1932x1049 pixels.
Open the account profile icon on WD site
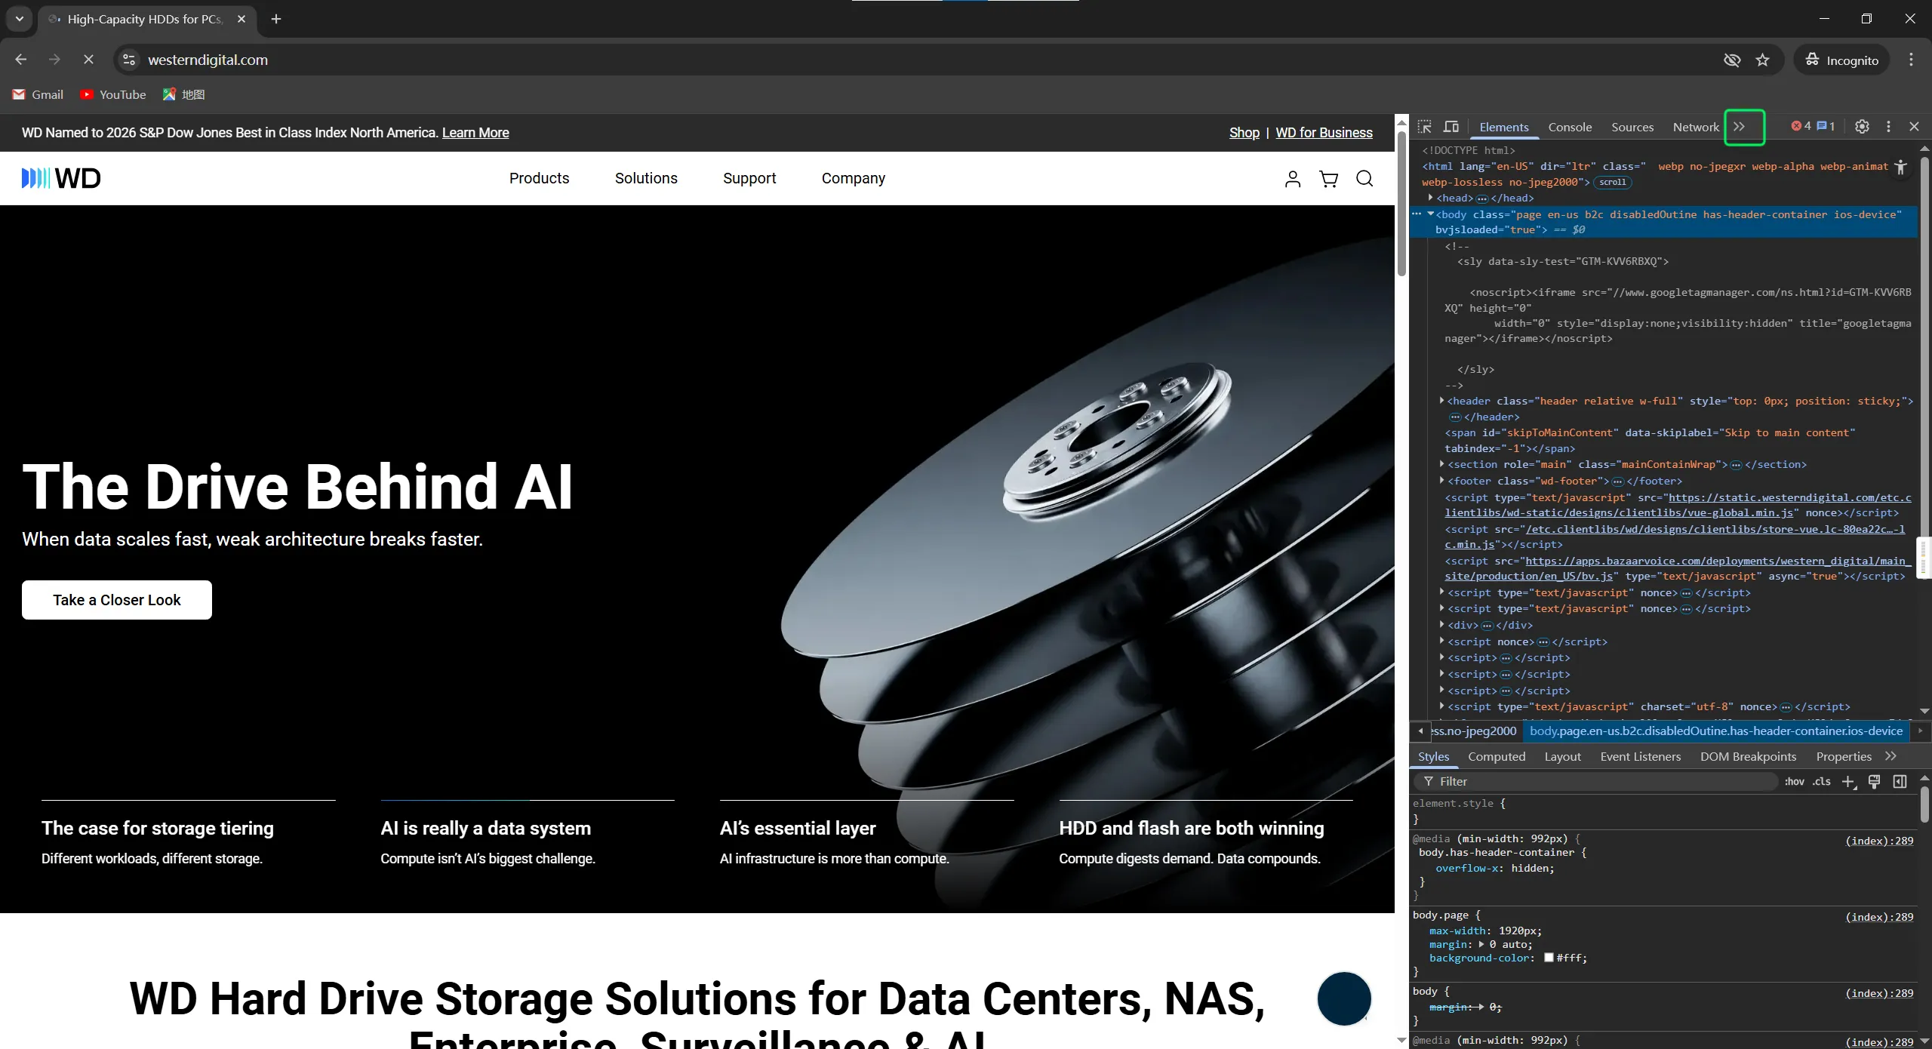point(1293,178)
